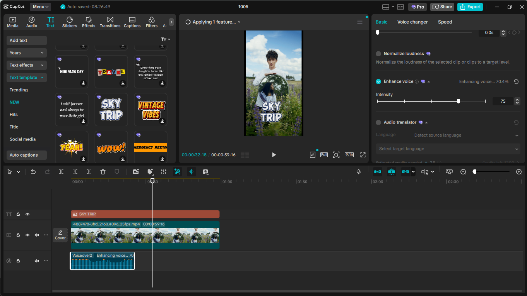Click the Export button
Viewport: 527px width, 296px height.
pyautogui.click(x=470, y=7)
